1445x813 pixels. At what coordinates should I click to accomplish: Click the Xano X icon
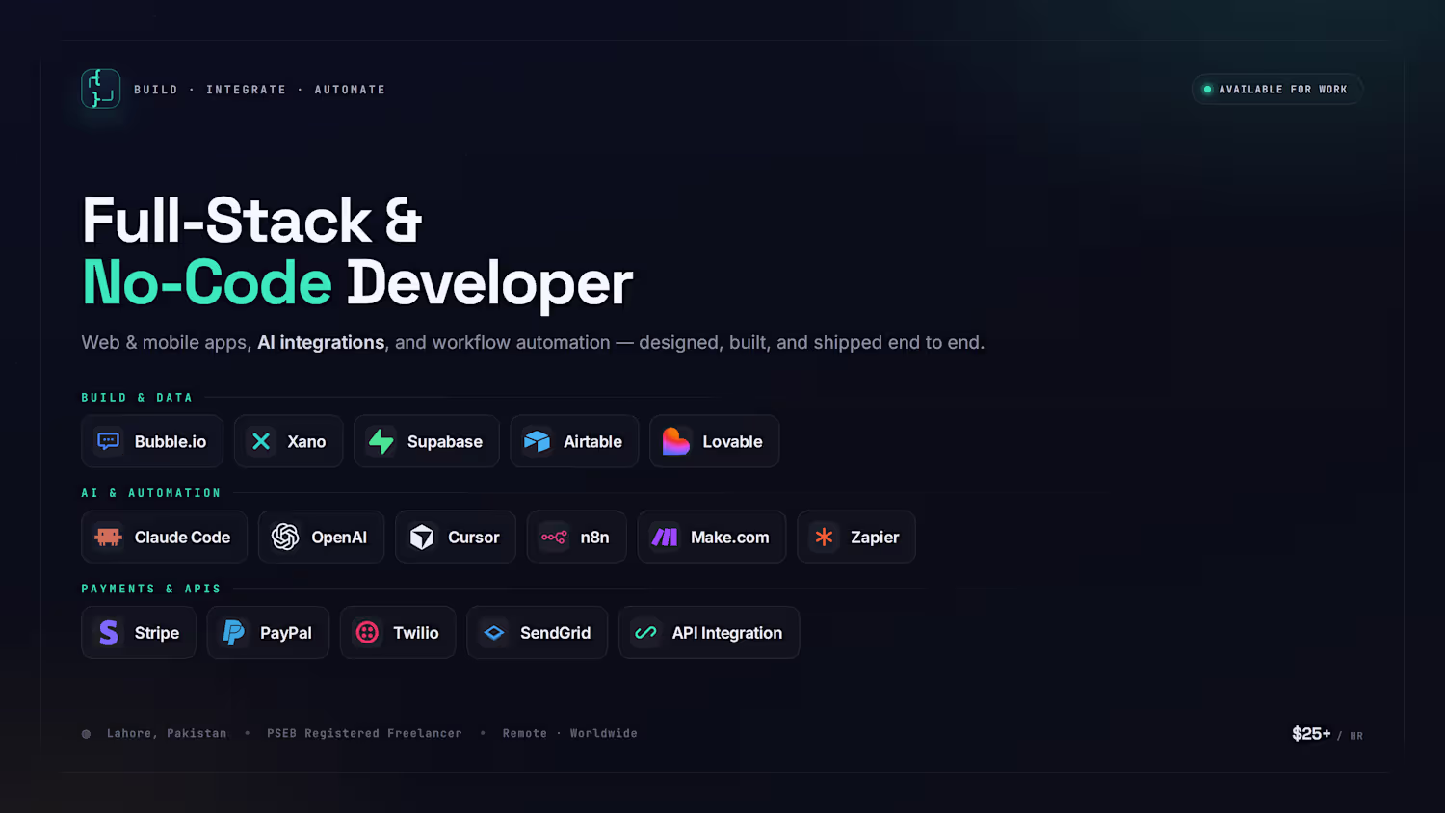pyautogui.click(x=261, y=441)
